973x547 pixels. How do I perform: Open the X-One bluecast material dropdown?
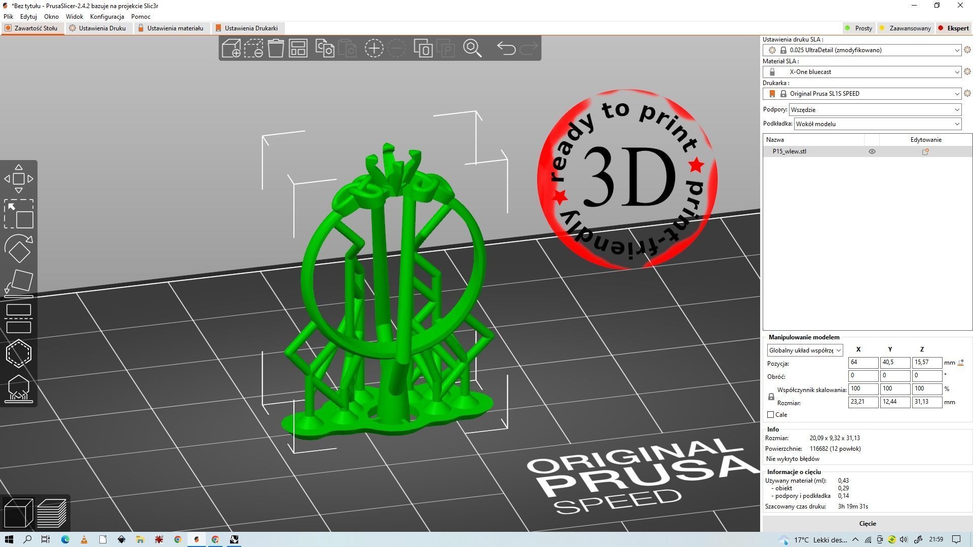click(862, 72)
